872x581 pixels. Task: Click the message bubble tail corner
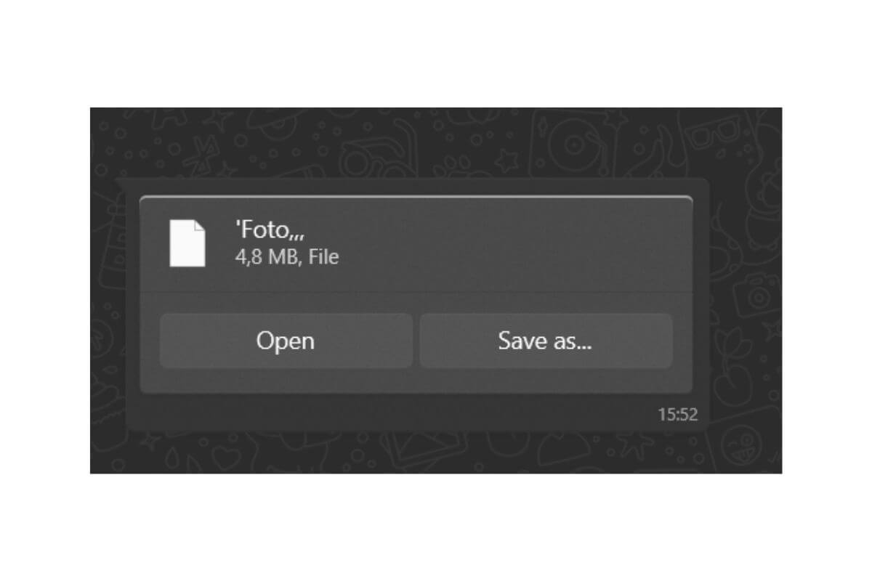point(121,183)
